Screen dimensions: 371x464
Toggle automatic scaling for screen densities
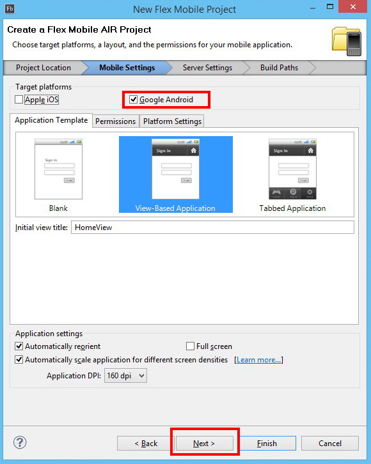pyautogui.click(x=19, y=360)
